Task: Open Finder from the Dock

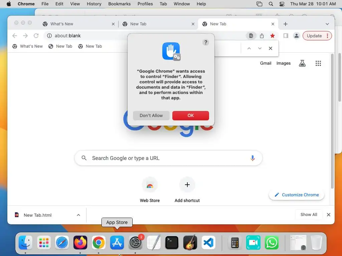Action: pyautogui.click(x=25, y=243)
